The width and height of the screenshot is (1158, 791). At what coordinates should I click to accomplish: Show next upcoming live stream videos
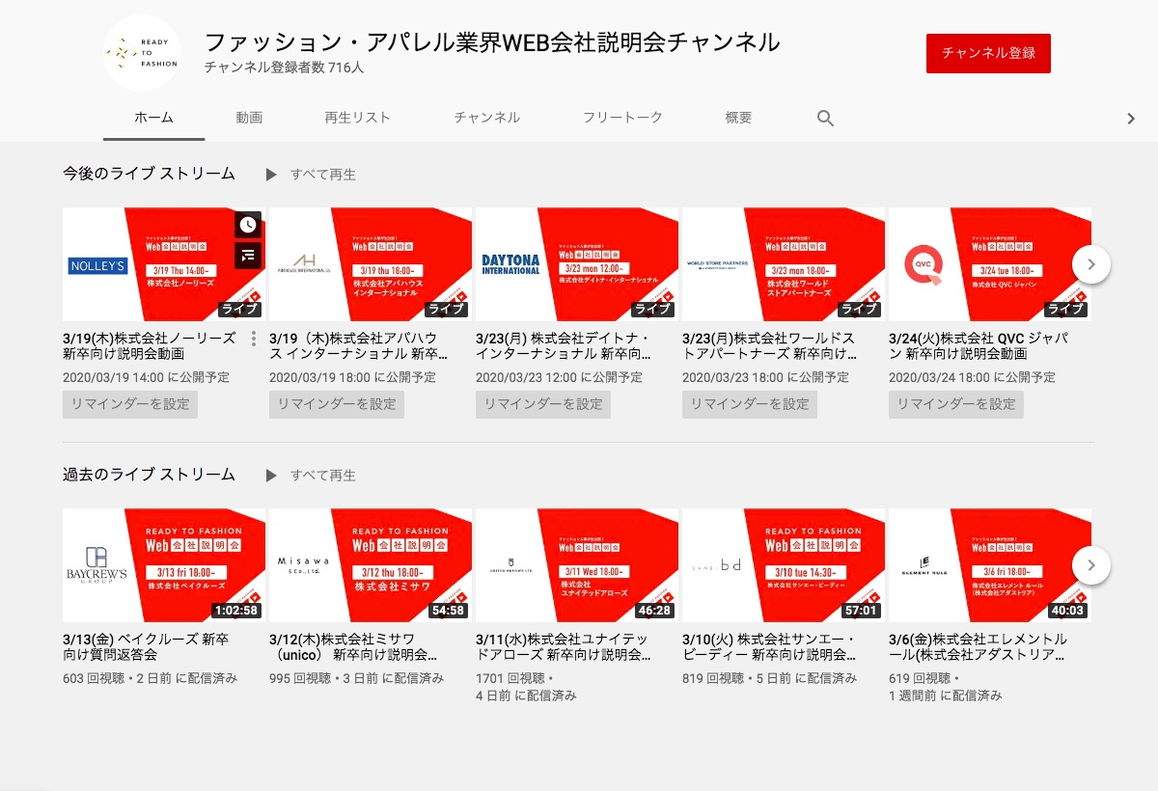(x=1091, y=263)
